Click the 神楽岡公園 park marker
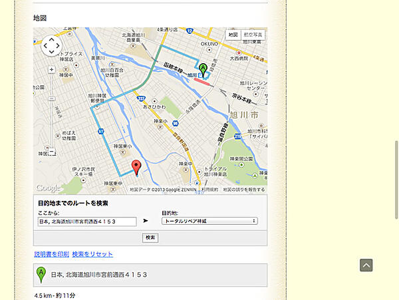399x300 pixels. tap(241, 165)
